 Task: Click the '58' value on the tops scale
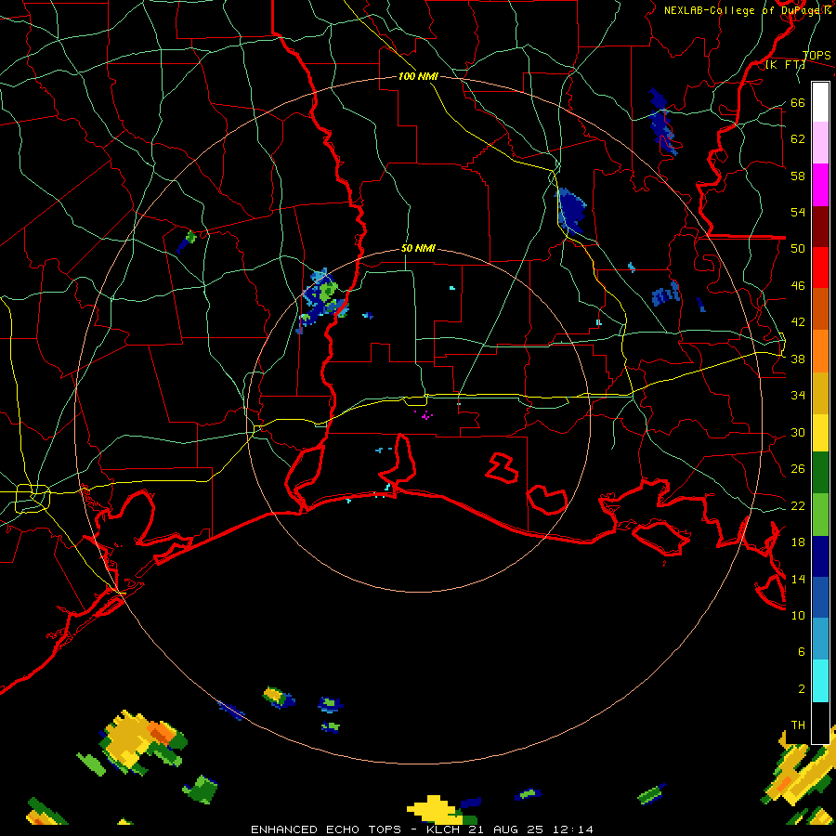click(x=798, y=176)
